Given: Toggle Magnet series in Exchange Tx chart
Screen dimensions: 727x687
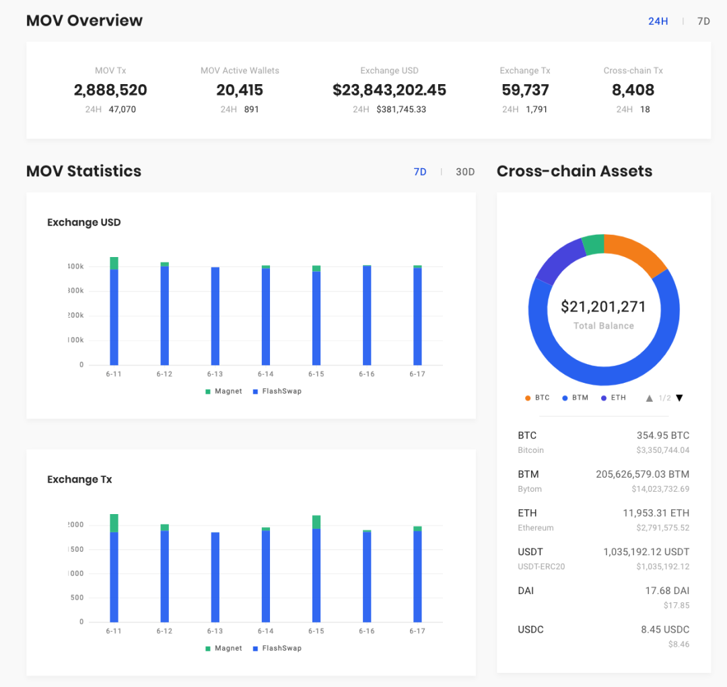Looking at the screenshot, I should (x=223, y=648).
